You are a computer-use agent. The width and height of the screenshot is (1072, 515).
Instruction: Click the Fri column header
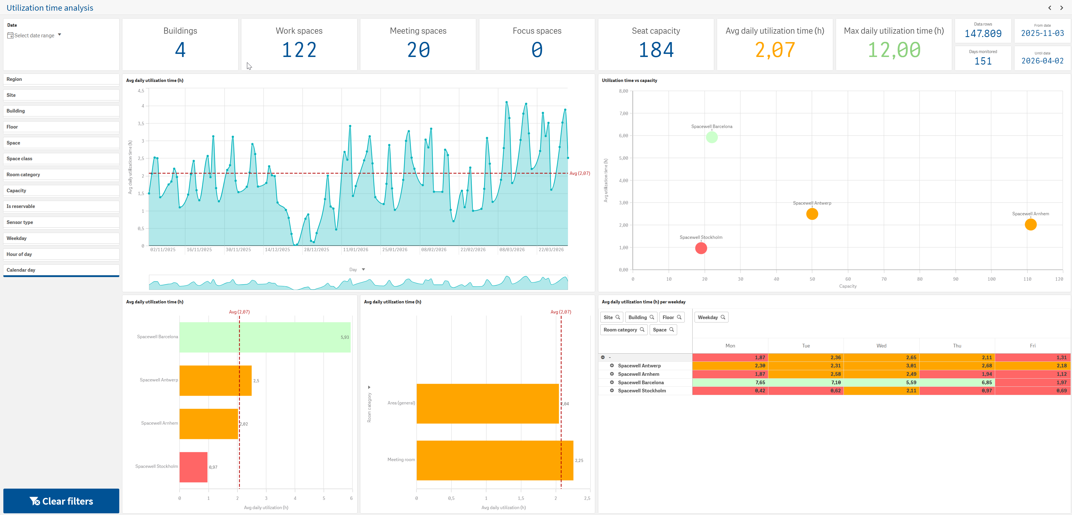click(x=1032, y=345)
